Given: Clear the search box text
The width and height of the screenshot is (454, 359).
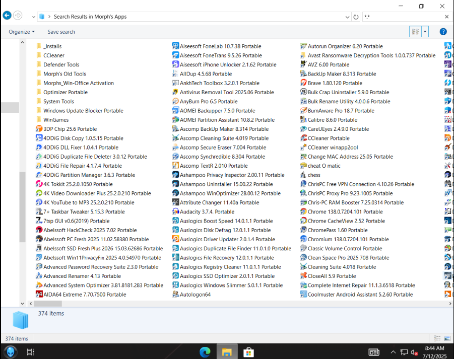Looking at the screenshot, I should [x=446, y=17].
